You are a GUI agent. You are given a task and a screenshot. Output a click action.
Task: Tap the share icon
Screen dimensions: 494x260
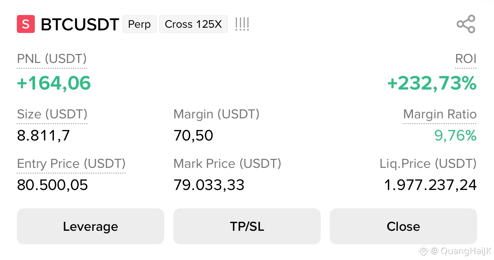click(466, 24)
